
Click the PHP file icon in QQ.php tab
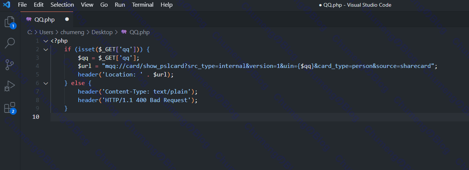29,19
